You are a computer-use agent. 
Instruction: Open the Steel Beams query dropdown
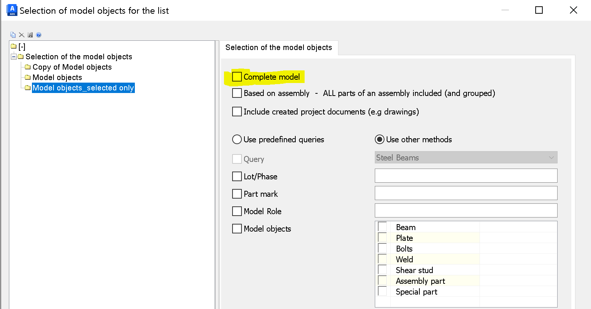(x=466, y=157)
